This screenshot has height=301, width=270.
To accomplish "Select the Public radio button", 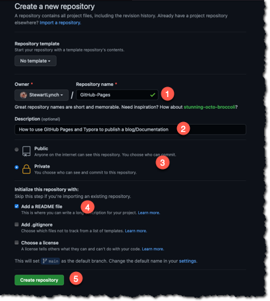I will click(16, 150).
